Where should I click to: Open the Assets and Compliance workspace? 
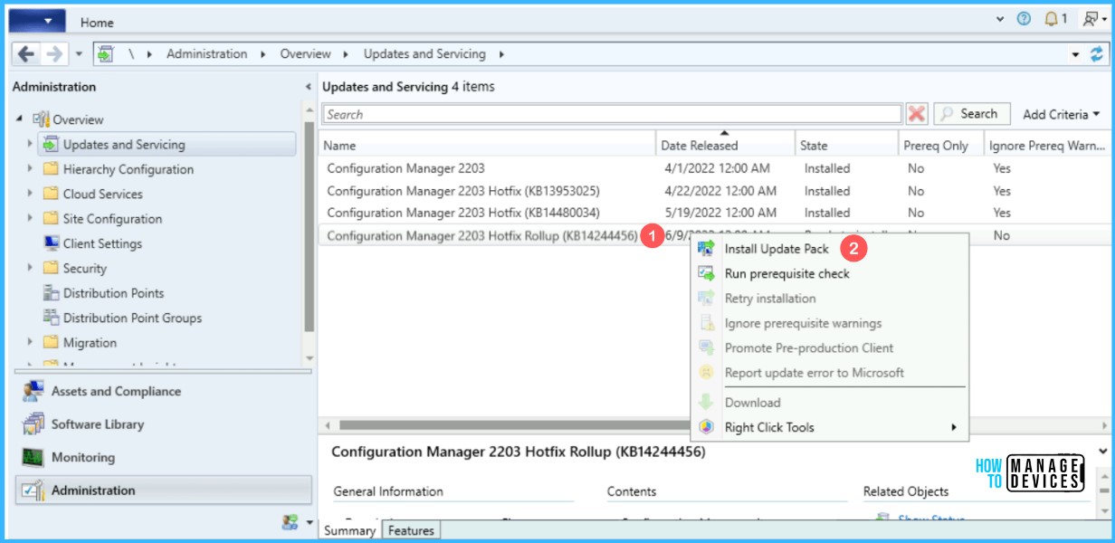[164, 392]
